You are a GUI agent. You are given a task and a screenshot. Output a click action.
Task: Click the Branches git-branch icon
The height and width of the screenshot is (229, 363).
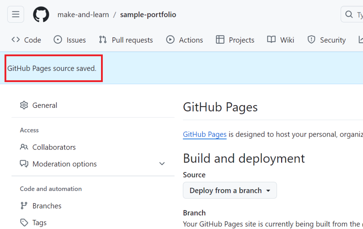point(24,206)
